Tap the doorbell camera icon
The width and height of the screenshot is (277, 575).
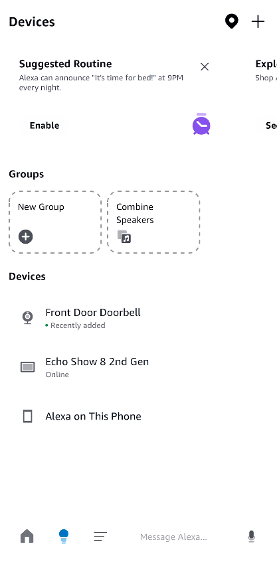(27, 317)
